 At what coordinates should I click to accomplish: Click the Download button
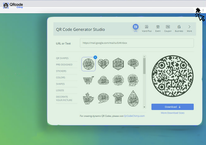173,107
